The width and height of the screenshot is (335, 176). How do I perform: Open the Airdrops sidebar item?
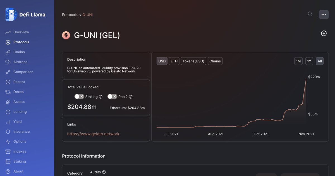(x=20, y=62)
